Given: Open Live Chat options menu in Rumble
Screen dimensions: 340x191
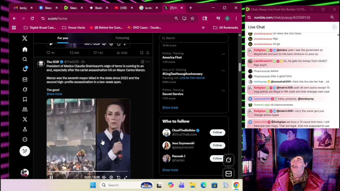Looking at the screenshot, I should pyautogui.click(x=334, y=27).
